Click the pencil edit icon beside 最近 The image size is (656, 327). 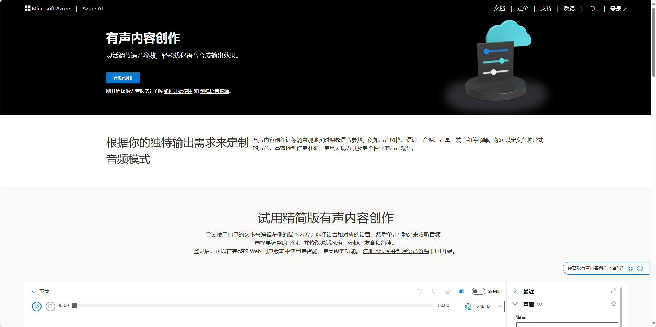click(613, 290)
